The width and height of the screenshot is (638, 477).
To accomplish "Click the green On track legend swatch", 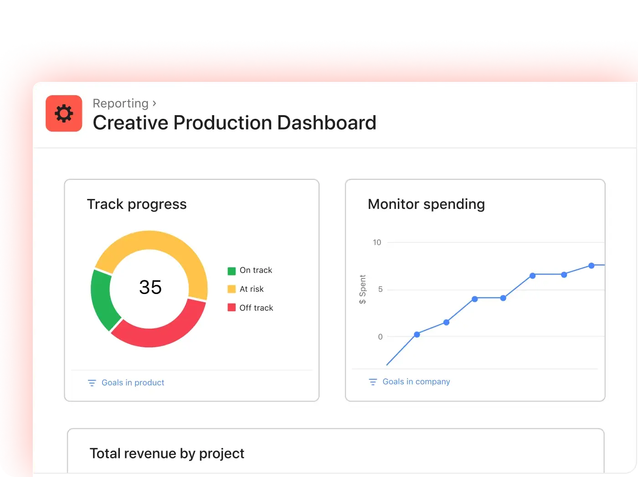I will [x=232, y=271].
